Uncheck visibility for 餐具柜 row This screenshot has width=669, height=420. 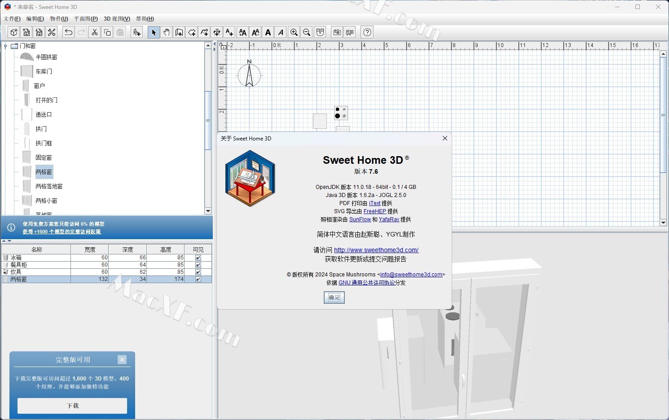[x=198, y=265]
